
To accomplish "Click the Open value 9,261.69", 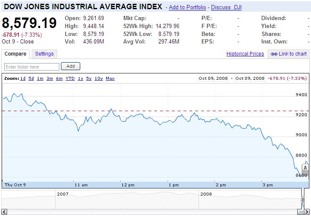I will (93, 18).
